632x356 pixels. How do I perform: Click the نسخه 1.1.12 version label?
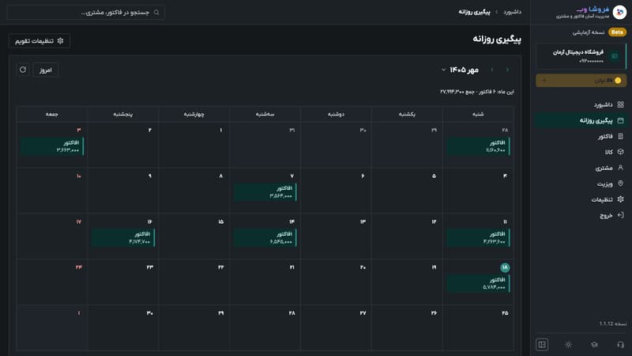point(613,324)
